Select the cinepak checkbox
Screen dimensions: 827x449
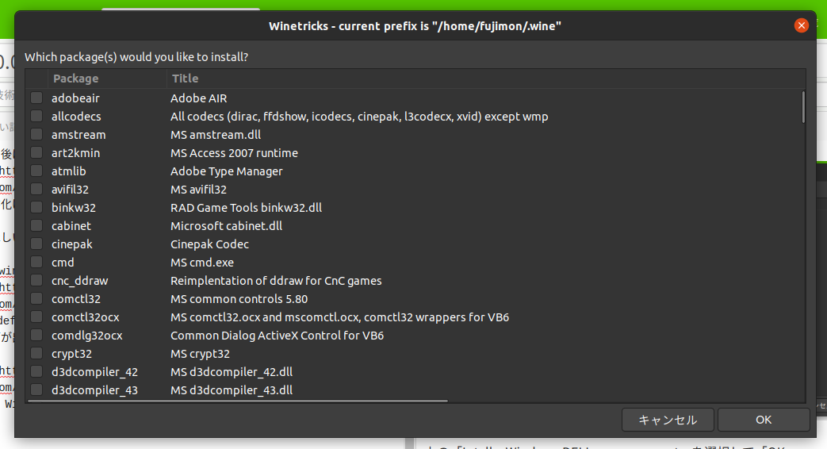coord(36,244)
